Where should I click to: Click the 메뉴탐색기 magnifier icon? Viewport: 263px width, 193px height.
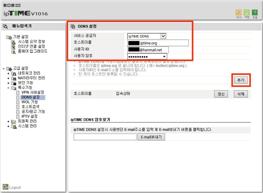coord(5,26)
